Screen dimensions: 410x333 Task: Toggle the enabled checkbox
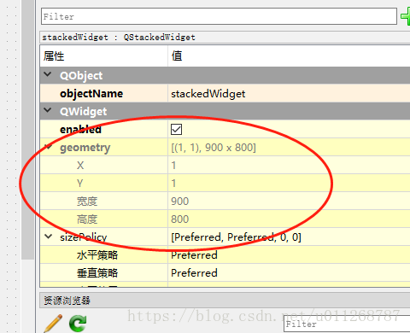click(x=176, y=129)
